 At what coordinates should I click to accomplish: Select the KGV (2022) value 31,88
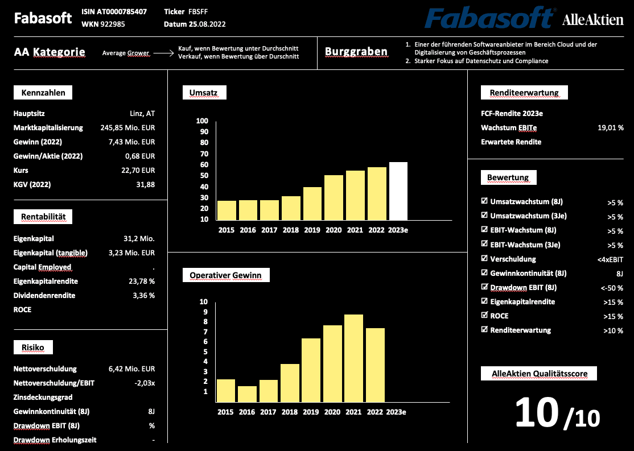coord(146,185)
